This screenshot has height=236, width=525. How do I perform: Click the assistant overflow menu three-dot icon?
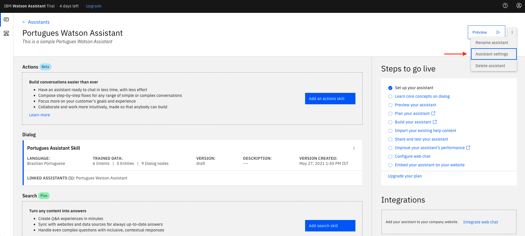click(512, 32)
